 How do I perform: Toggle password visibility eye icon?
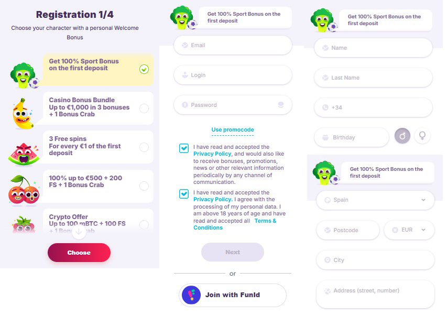pyautogui.click(x=281, y=105)
